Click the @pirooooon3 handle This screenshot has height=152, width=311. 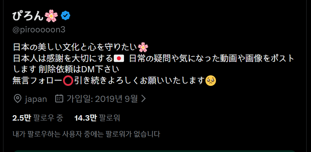[39, 30]
